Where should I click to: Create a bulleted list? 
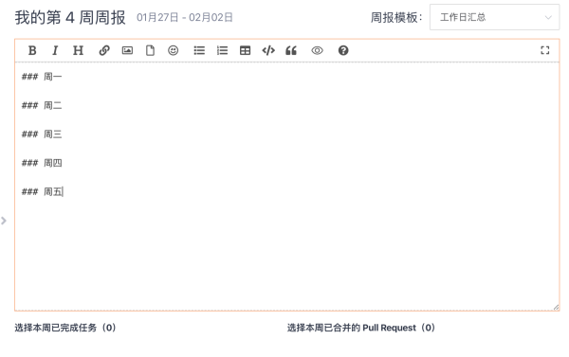[x=199, y=50]
